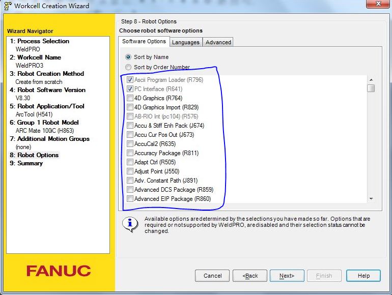Open the Advanced tab
This screenshot has width=392, height=295.
[x=218, y=42]
